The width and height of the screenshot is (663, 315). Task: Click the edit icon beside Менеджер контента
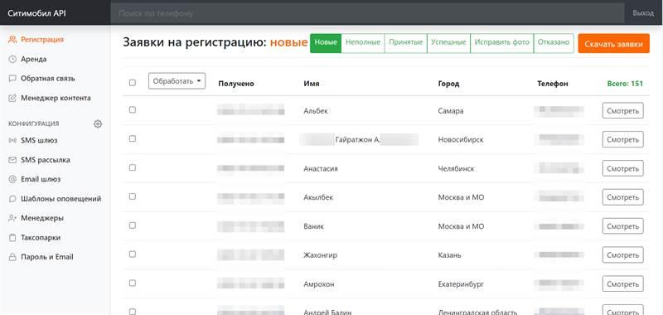click(12, 98)
